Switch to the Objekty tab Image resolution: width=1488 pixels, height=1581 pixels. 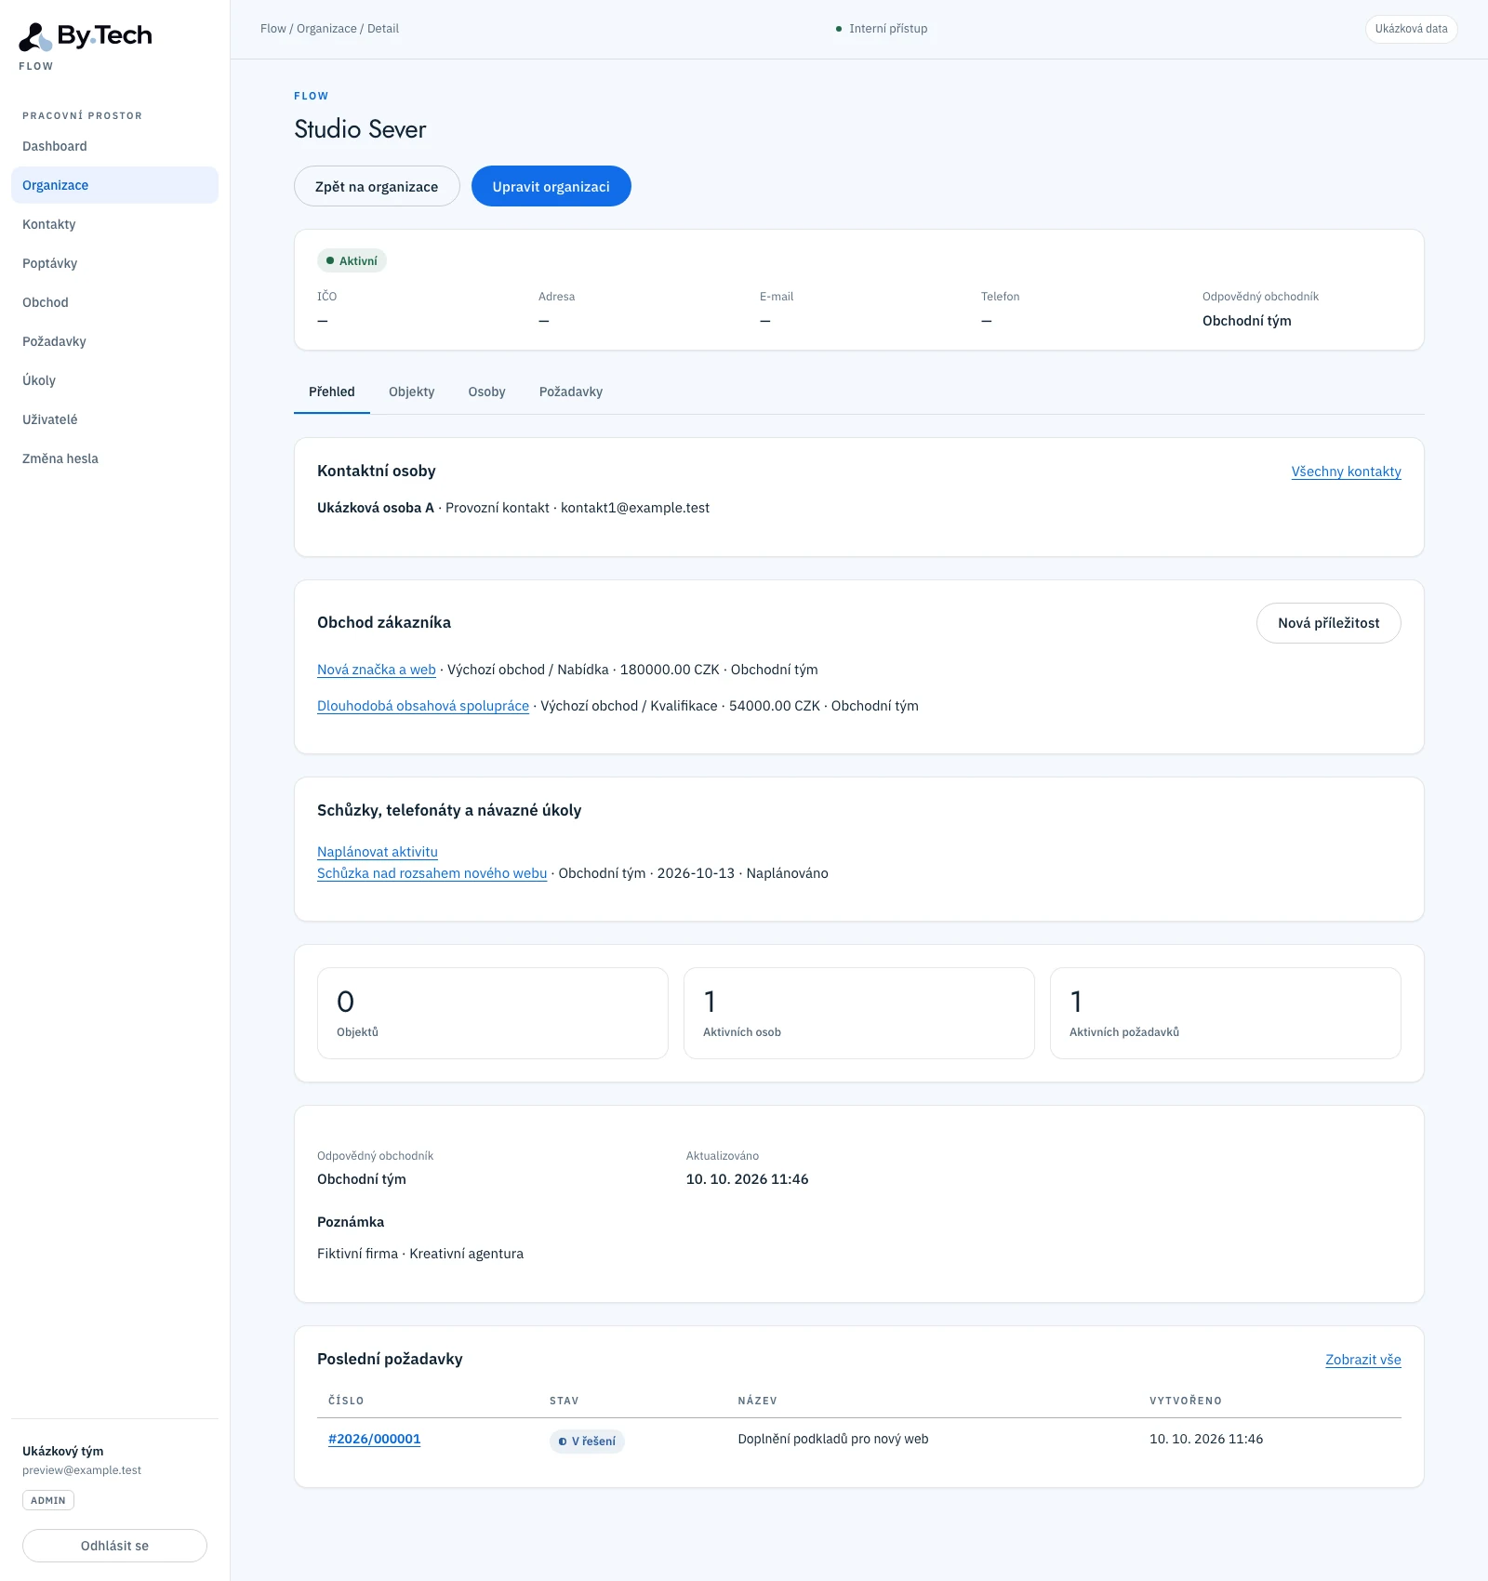(x=412, y=392)
